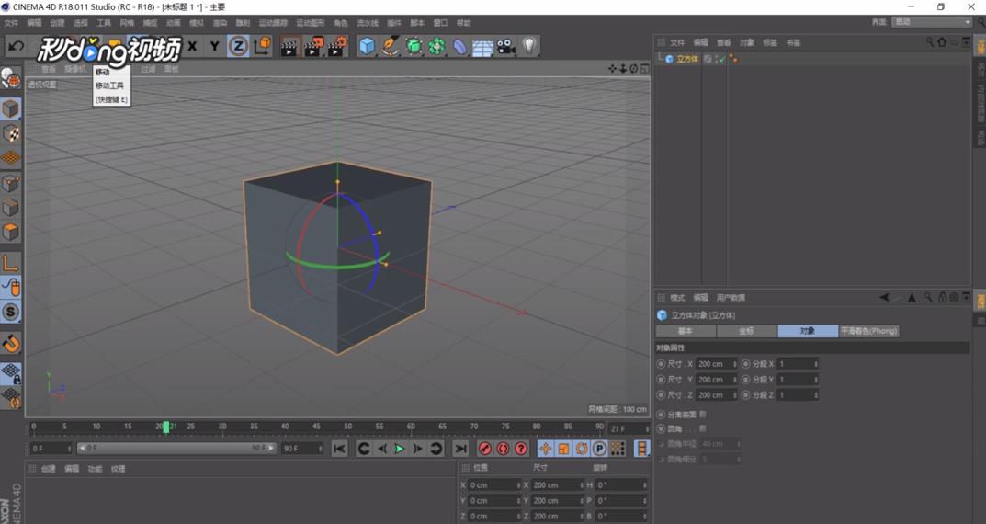Open material manager 创建 menu
This screenshot has height=524, width=986.
pyautogui.click(x=49, y=469)
